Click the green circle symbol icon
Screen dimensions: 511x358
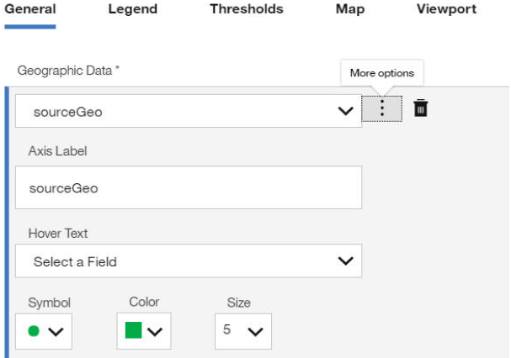pos(34,331)
